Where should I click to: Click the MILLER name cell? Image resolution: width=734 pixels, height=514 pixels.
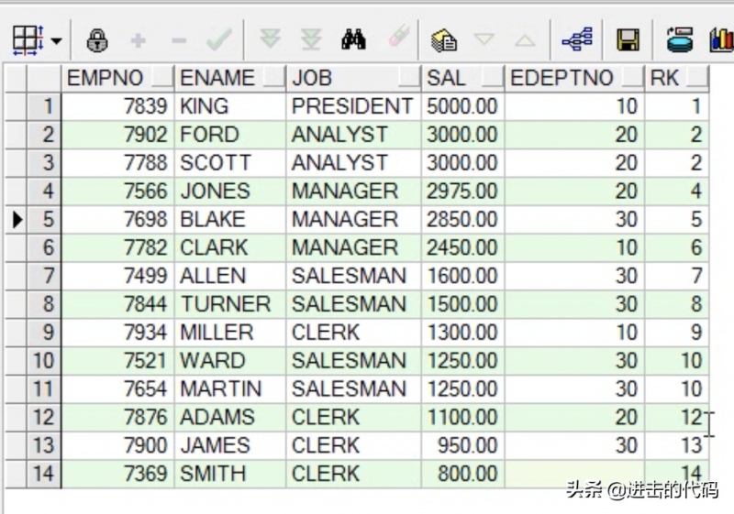pyautogui.click(x=230, y=333)
